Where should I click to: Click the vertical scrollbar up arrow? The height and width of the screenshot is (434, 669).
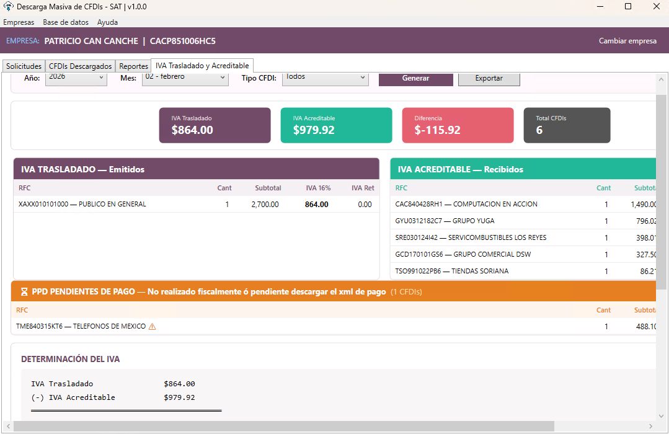[661, 79]
